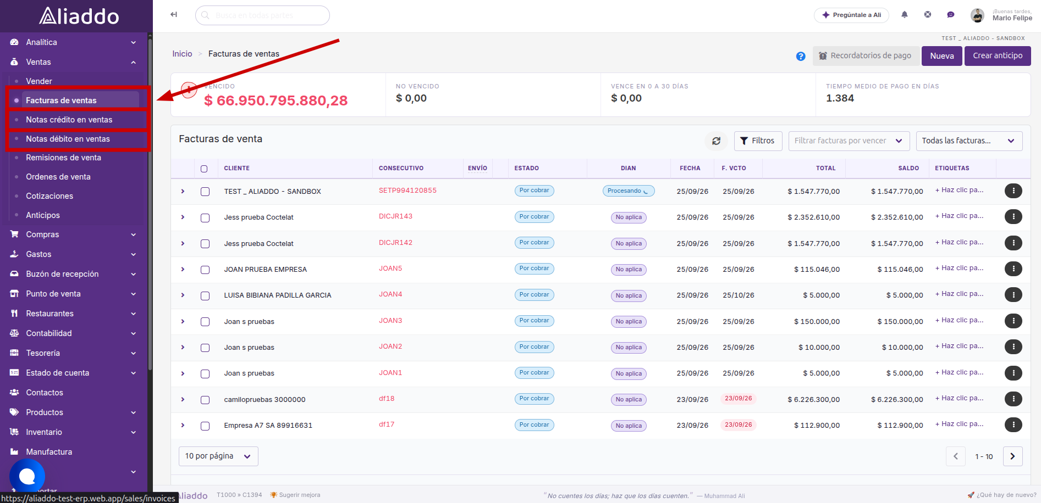This screenshot has height=503, width=1041.
Task: Open the chat messages icon in header
Action: 951,15
